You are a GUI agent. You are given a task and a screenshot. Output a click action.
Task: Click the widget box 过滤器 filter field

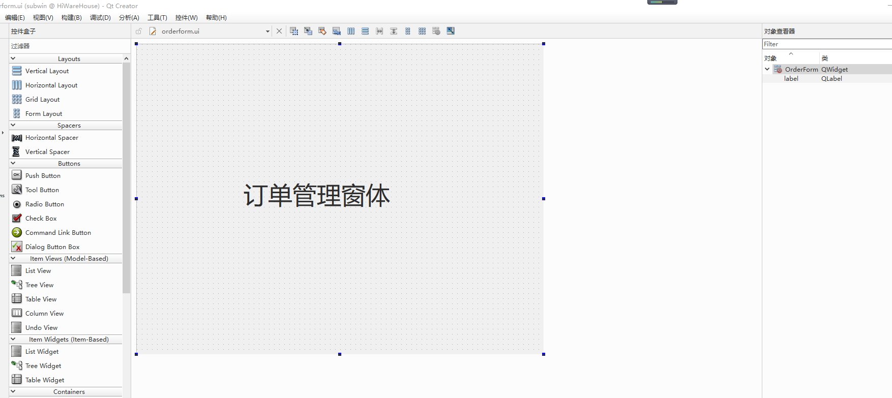[x=70, y=46]
